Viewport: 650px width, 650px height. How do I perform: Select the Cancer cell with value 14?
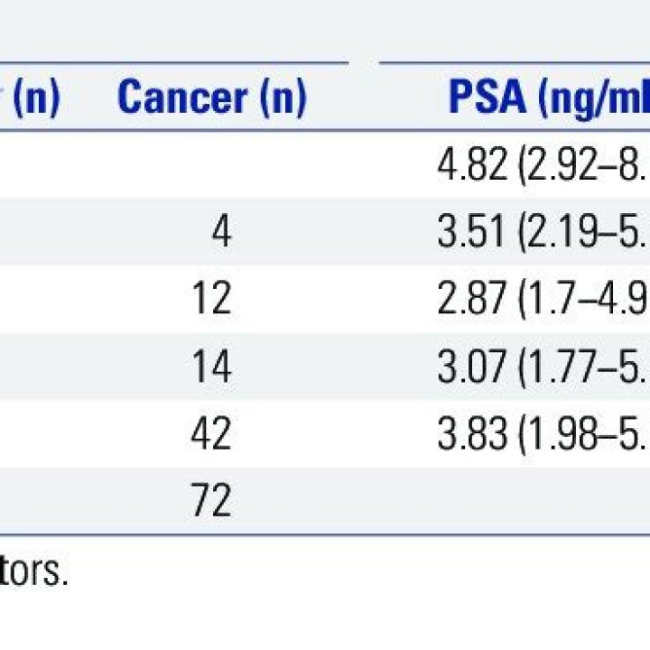tap(211, 367)
